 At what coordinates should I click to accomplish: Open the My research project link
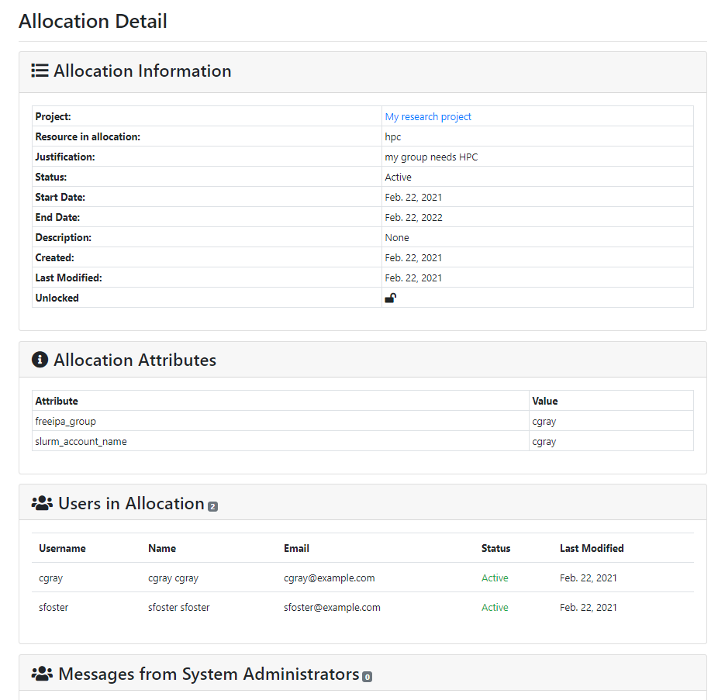pos(428,117)
